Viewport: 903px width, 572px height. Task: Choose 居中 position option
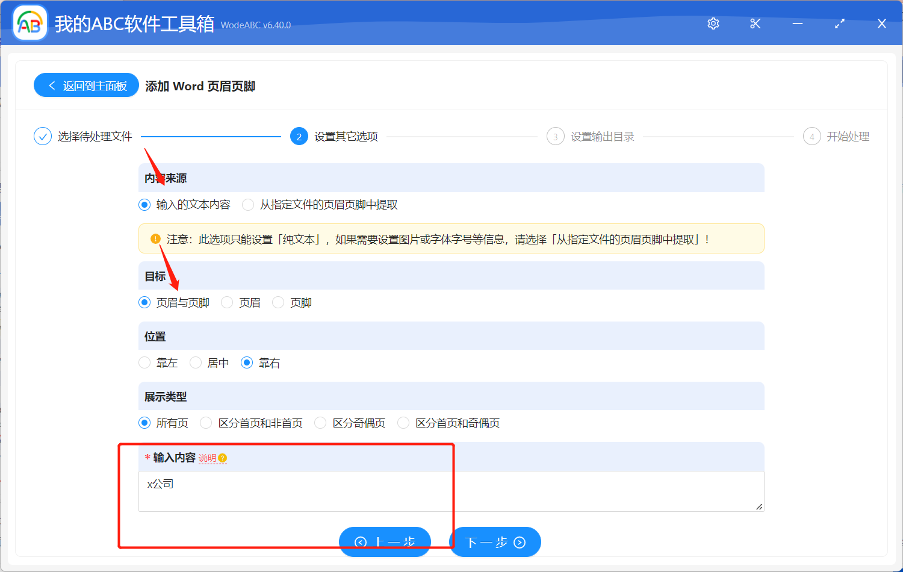pos(196,362)
